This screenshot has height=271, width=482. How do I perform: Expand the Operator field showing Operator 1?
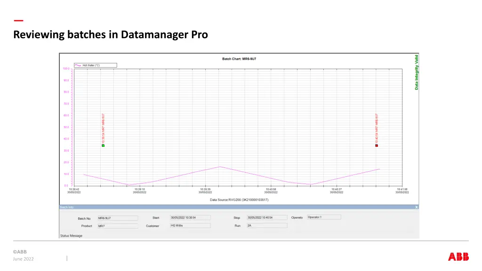tap(323, 217)
